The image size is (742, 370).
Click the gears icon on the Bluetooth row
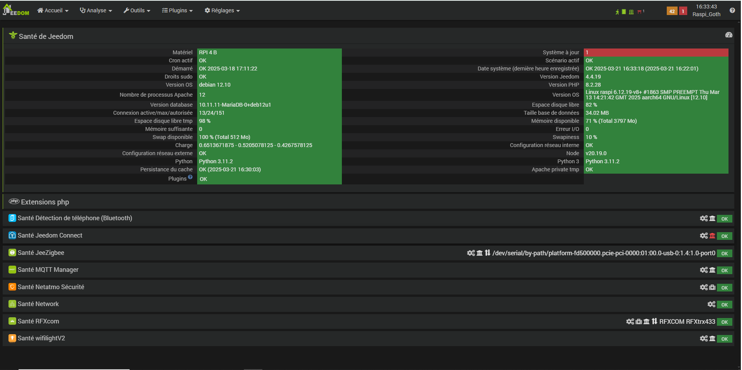point(704,219)
